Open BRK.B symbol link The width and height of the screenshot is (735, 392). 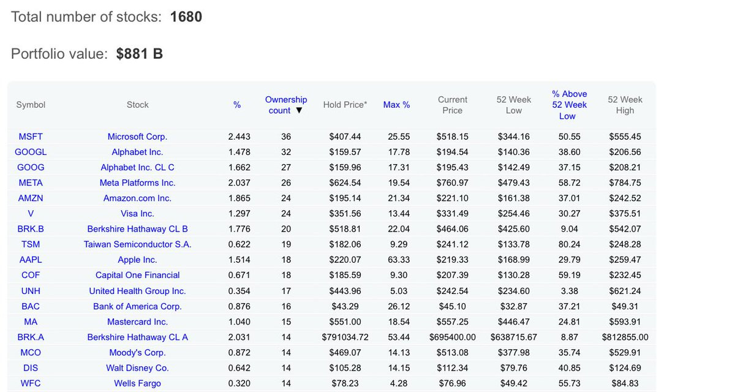tap(31, 228)
